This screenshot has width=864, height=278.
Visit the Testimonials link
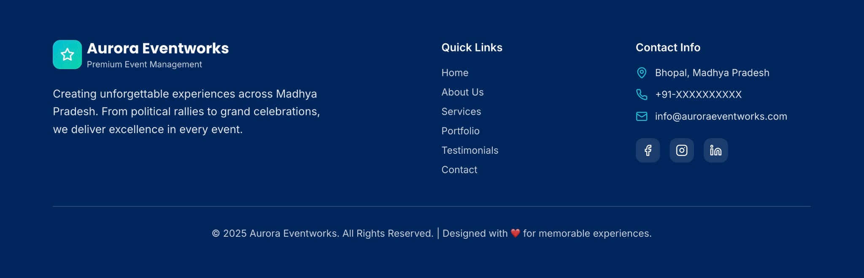470,150
